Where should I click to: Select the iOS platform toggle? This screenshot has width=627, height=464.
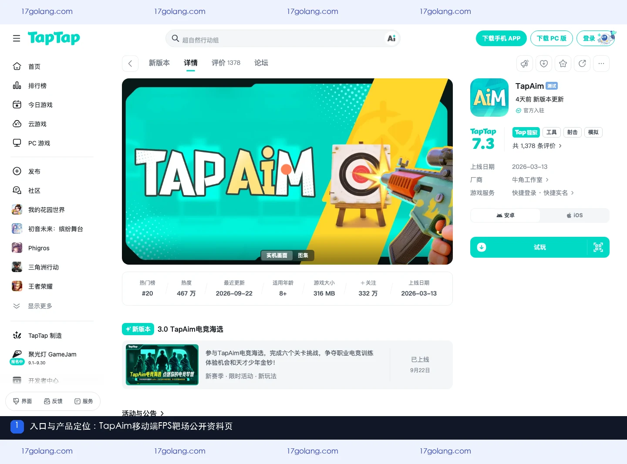(575, 215)
